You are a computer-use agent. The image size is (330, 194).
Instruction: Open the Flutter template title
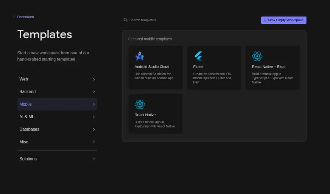[198, 67]
